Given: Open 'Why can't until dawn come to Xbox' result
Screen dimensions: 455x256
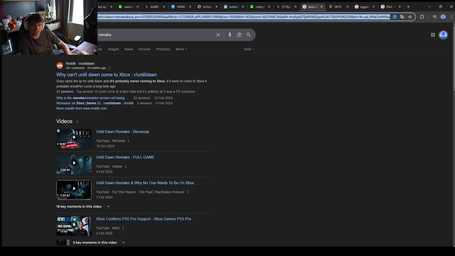Looking at the screenshot, I should (x=107, y=75).
